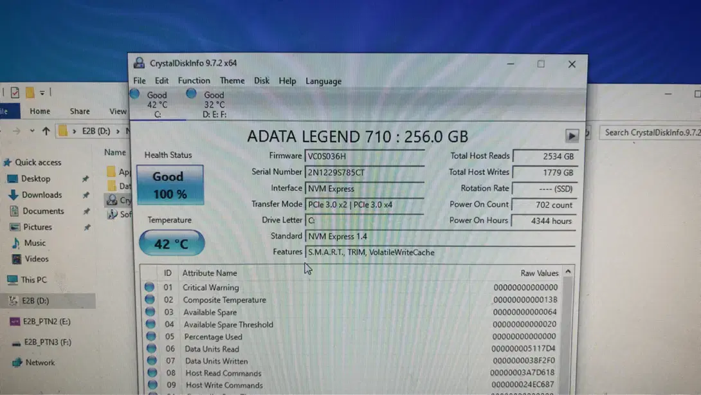Select the Data Units Written row
701x395 pixels.
point(351,360)
